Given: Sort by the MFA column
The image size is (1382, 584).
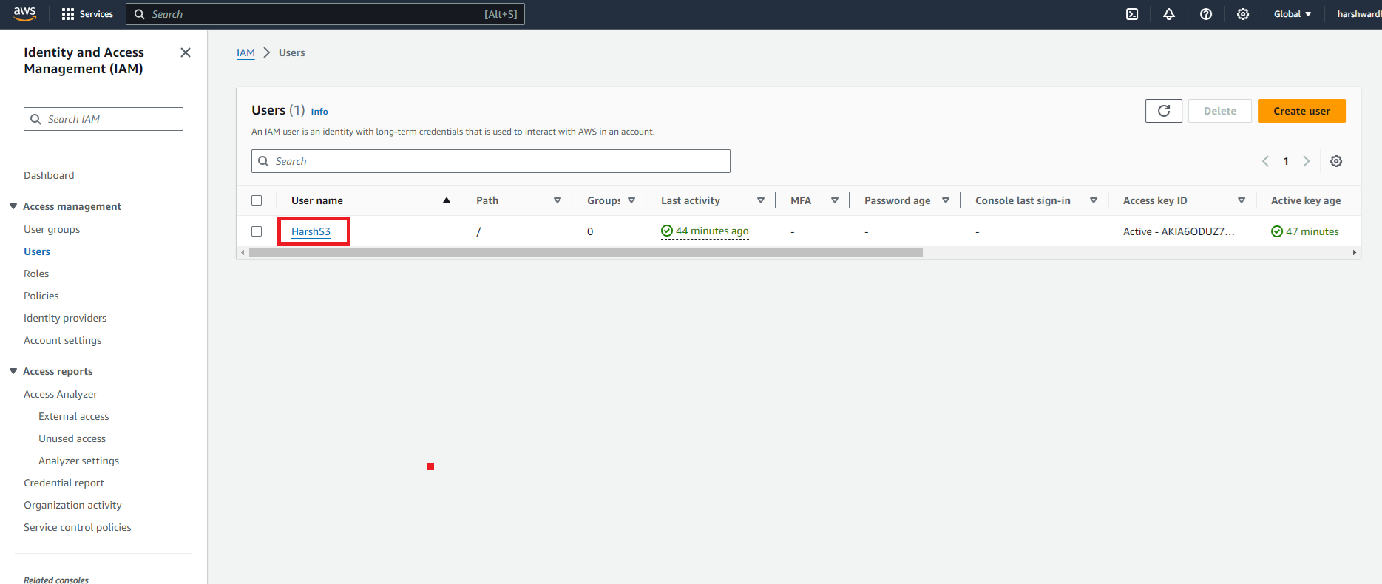Looking at the screenshot, I should (835, 200).
